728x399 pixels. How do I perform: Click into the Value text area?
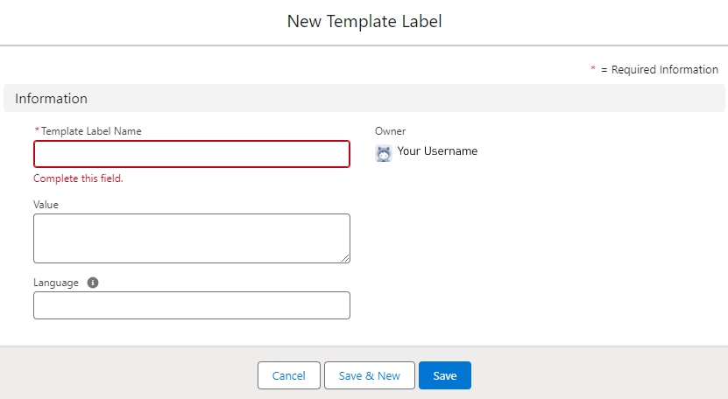[x=192, y=239]
